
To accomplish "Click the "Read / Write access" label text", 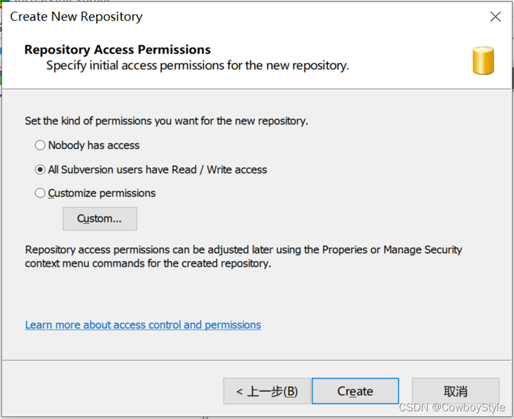I will point(219,169).
